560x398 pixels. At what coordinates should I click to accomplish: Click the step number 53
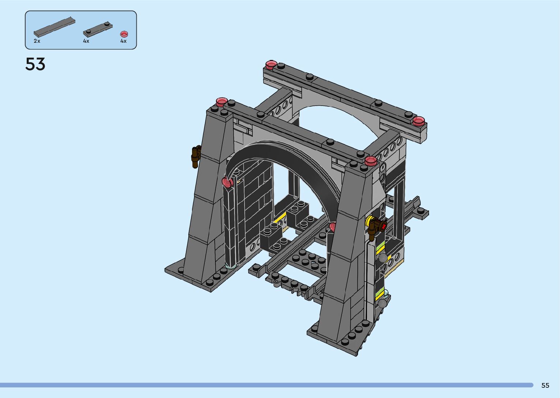(x=35, y=64)
